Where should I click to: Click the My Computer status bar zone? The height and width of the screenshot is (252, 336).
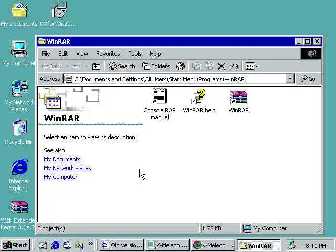265,228
